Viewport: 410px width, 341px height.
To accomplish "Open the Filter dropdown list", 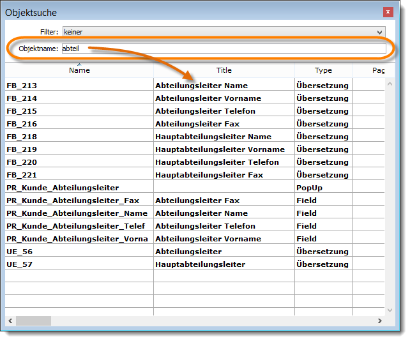I will pyautogui.click(x=380, y=31).
